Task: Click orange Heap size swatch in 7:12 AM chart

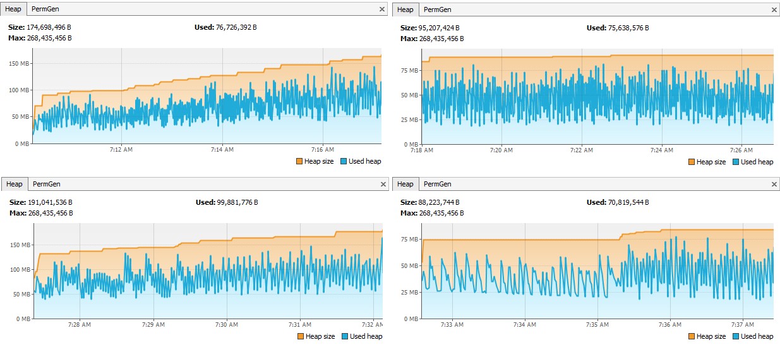Action: [x=299, y=162]
